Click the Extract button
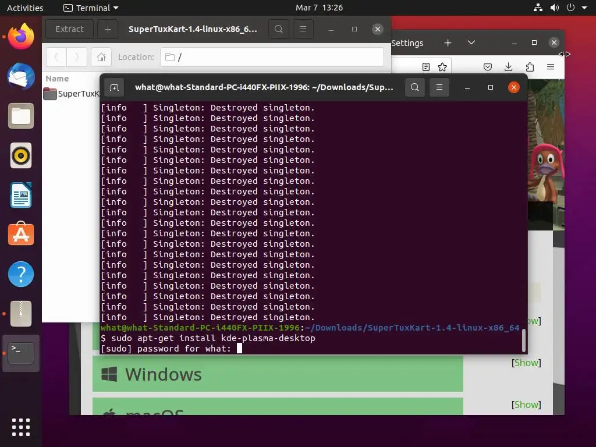Viewport: 596px width, 447px height. click(x=69, y=29)
